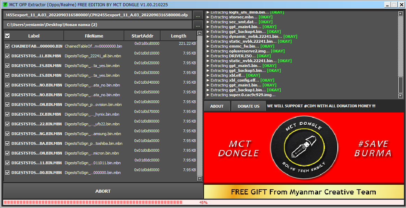406x208 pixels.
Task: Click the file table scroll-up arrow
Action: pos(200,33)
